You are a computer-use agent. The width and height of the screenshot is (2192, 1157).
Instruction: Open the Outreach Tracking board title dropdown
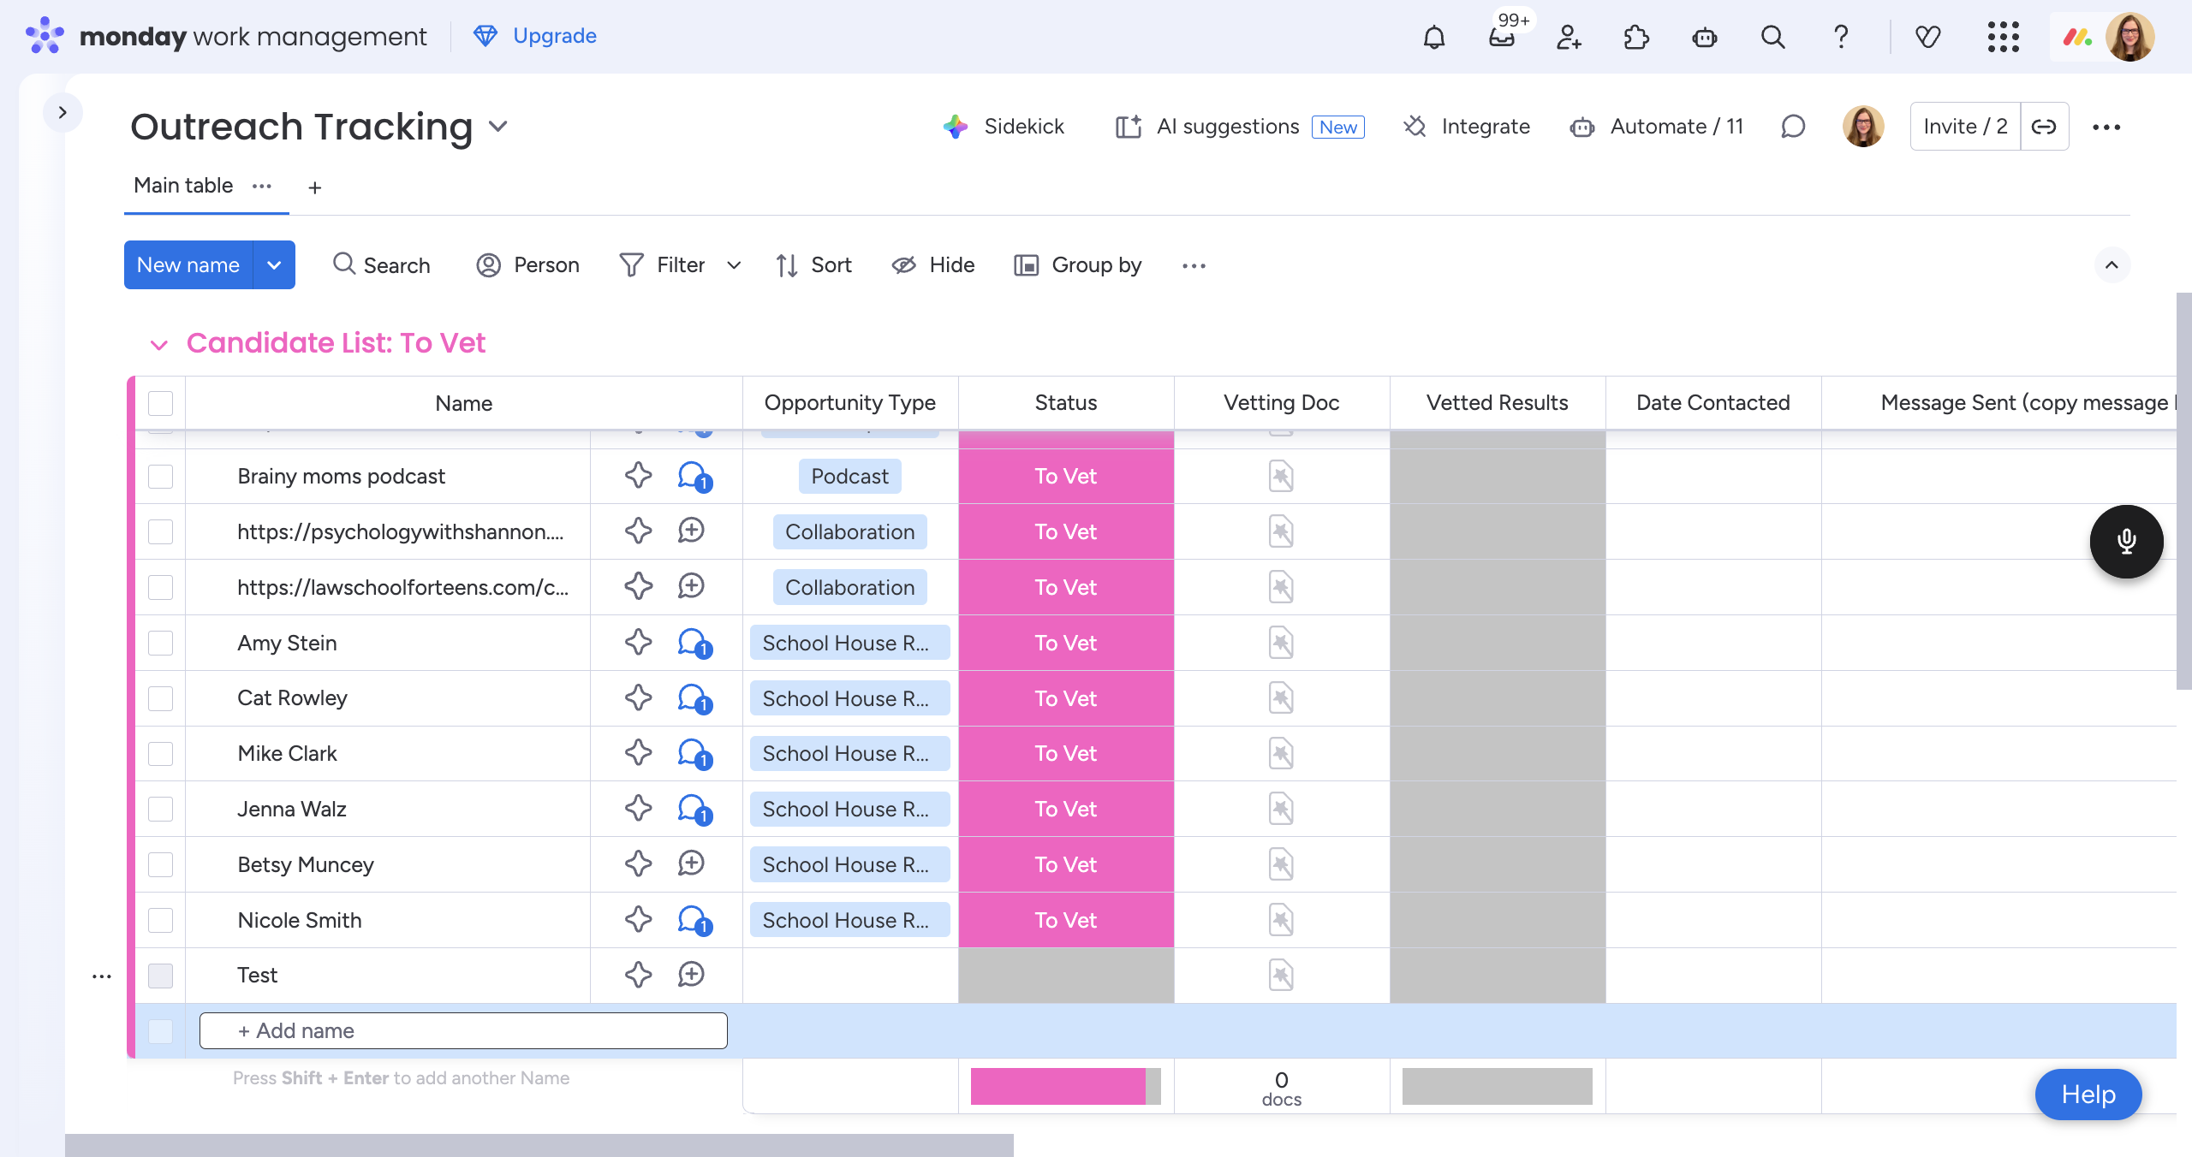[498, 127]
